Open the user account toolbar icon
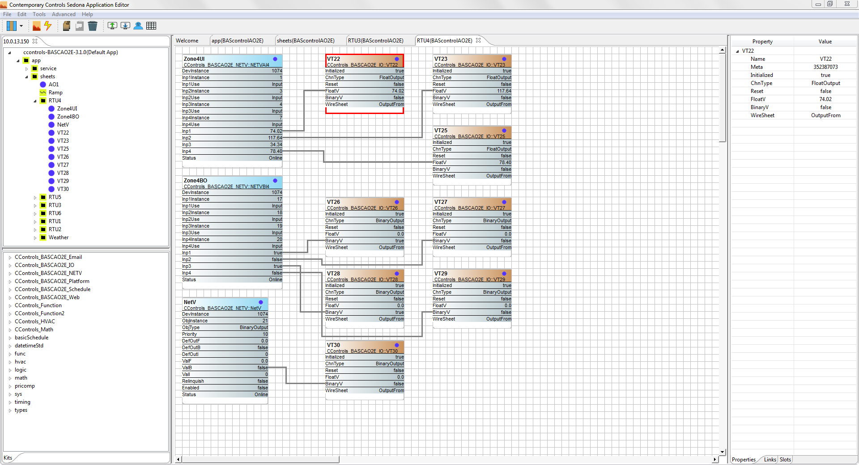The width and height of the screenshot is (859, 465). point(138,25)
